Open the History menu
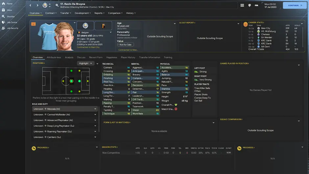The height and width of the screenshot is (174, 309). click(131, 13)
